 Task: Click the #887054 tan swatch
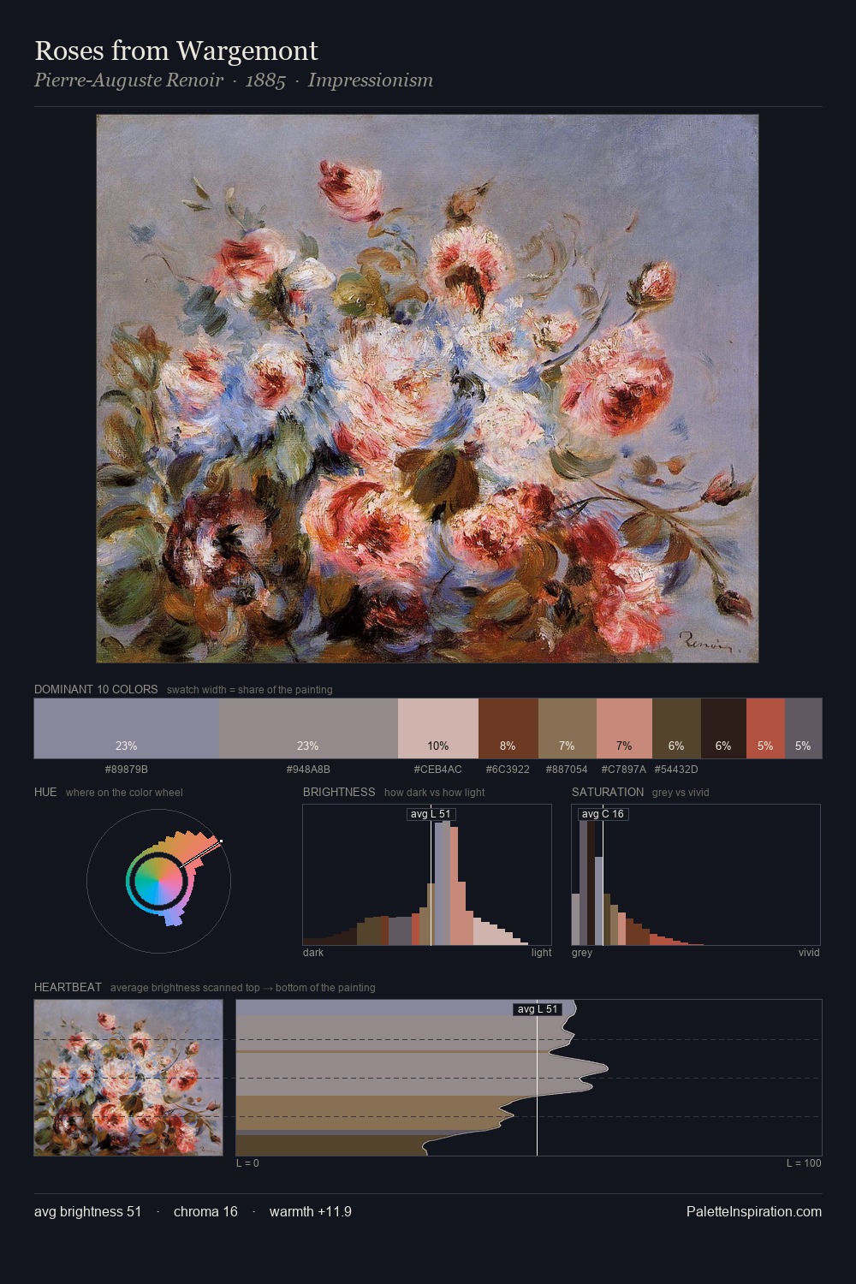click(x=568, y=728)
